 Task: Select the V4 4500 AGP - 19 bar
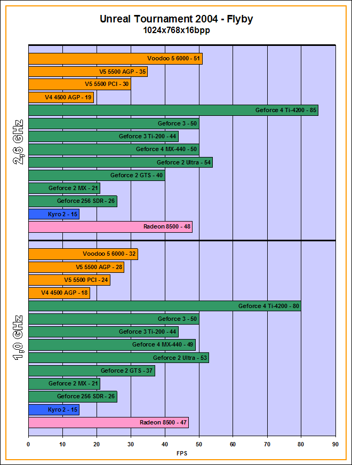[61, 97]
